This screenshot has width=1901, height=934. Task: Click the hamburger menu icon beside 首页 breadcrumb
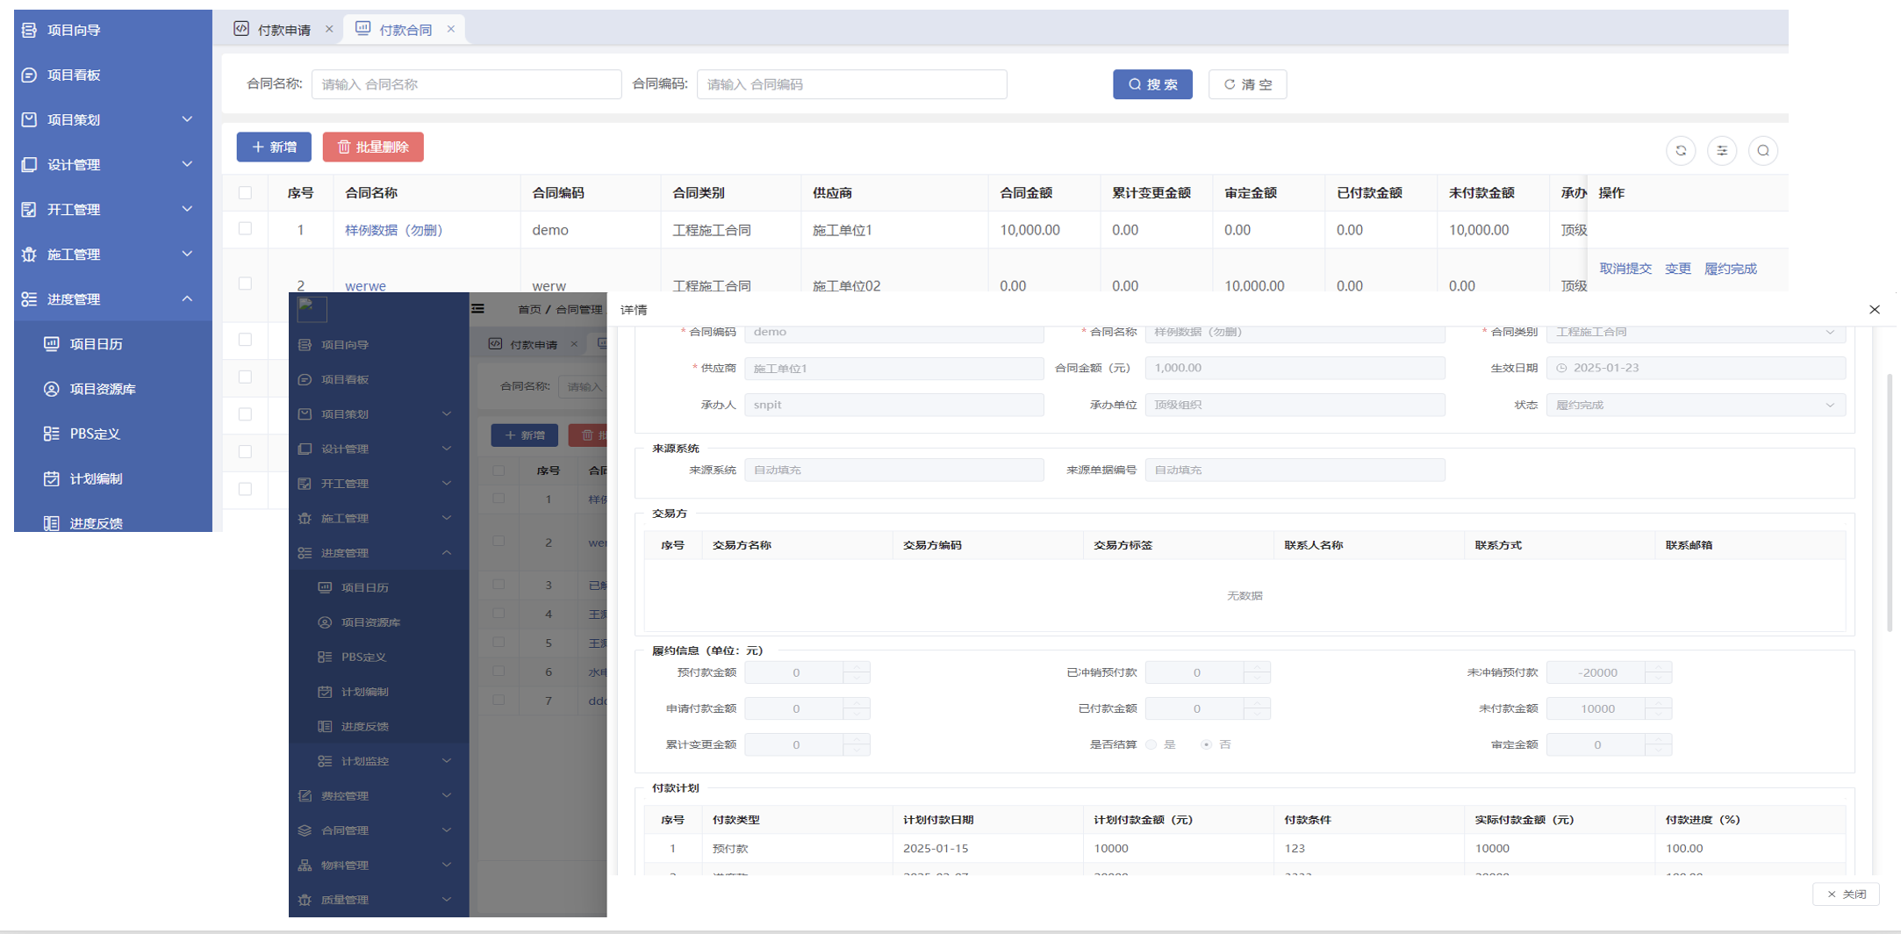pos(478,309)
